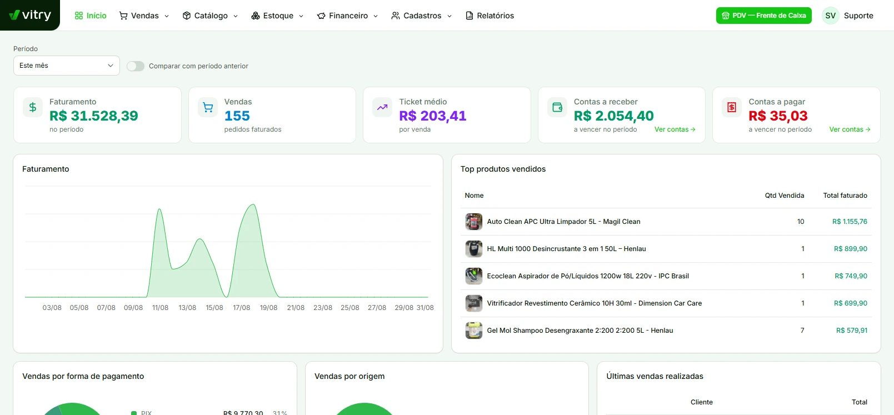Click the Início dashboard grid icon
The height and width of the screenshot is (415, 894).
[79, 16]
